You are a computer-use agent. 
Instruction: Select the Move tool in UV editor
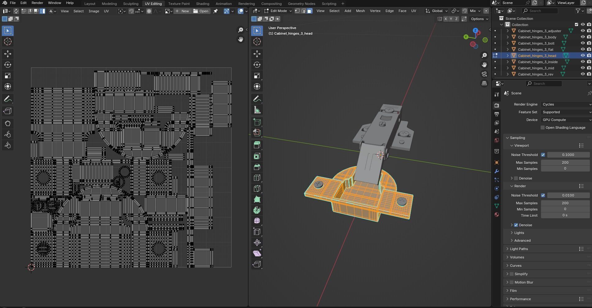point(8,54)
